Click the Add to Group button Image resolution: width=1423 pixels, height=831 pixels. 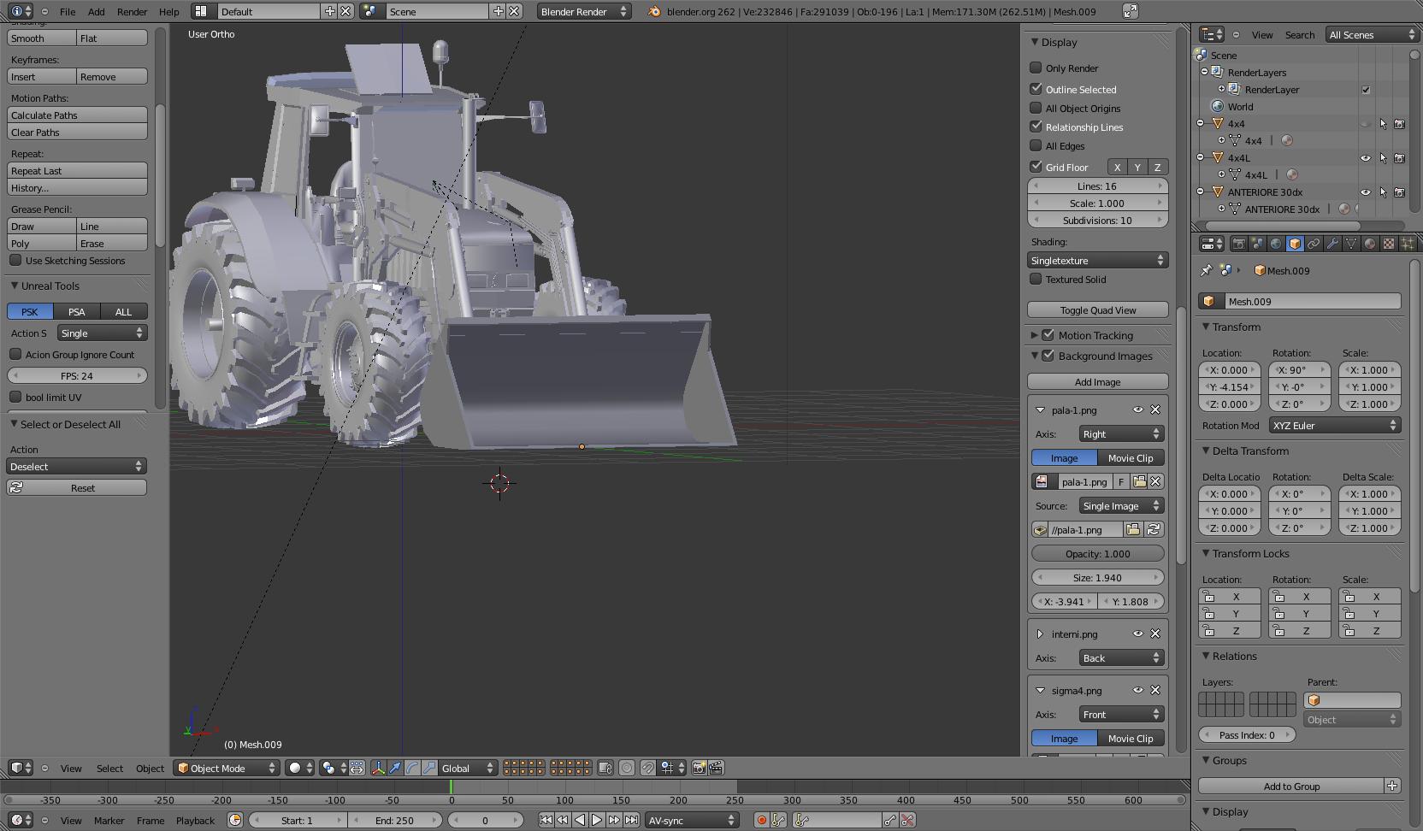coord(1291,786)
